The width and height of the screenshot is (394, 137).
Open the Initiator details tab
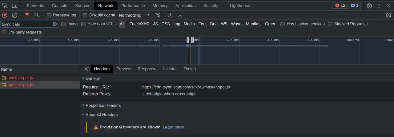[x=170, y=69]
